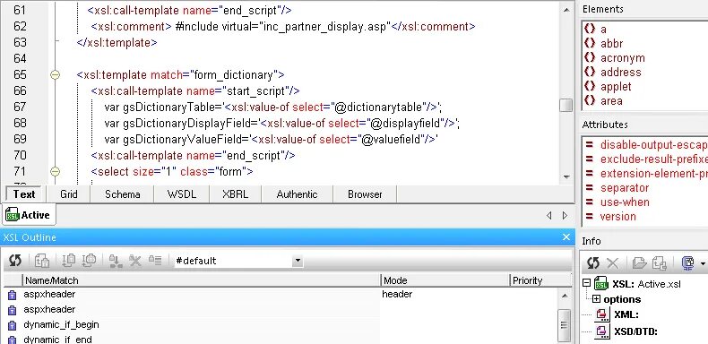
Task: Select 'acronym' in Elements list
Action: [622, 58]
